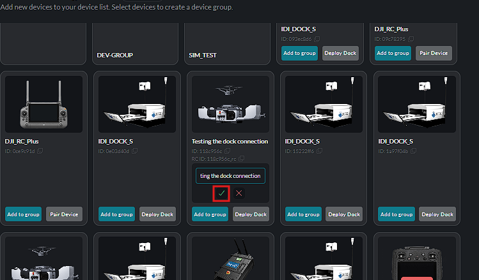Screen dimensions: 479x280
Task: Click the device name edit field
Action: coord(230,176)
